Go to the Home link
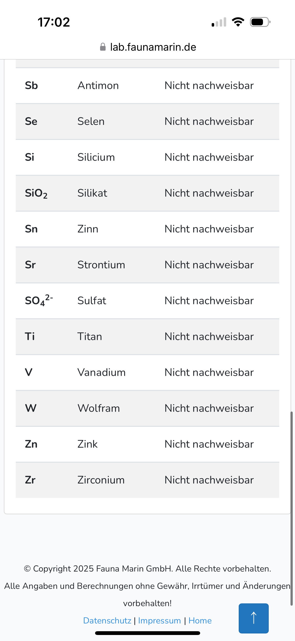 pos(200,620)
